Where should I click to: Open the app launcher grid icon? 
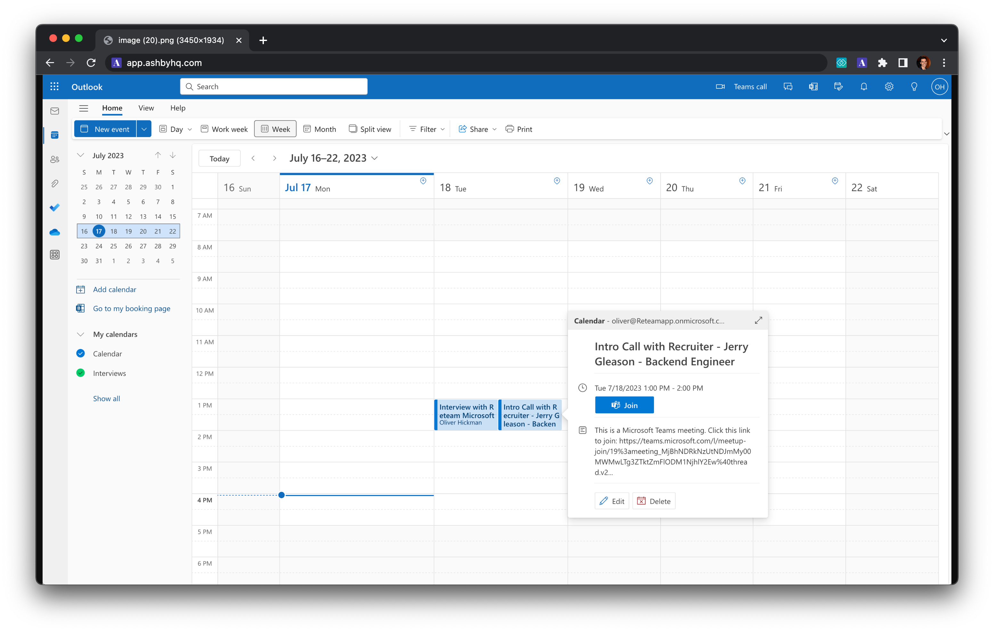click(x=54, y=87)
